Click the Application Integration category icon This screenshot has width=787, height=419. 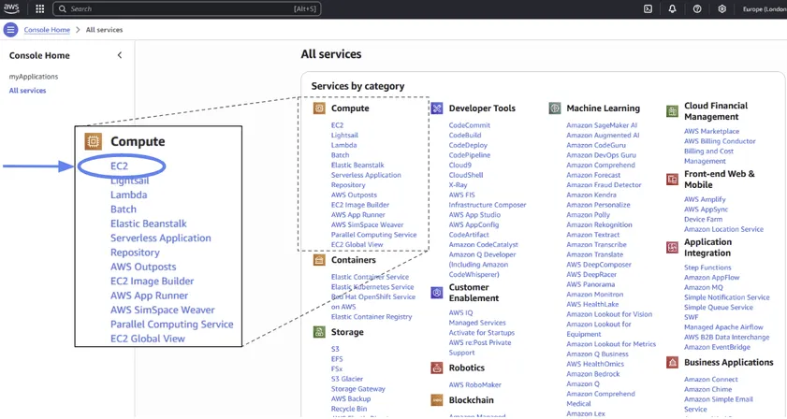tap(672, 248)
